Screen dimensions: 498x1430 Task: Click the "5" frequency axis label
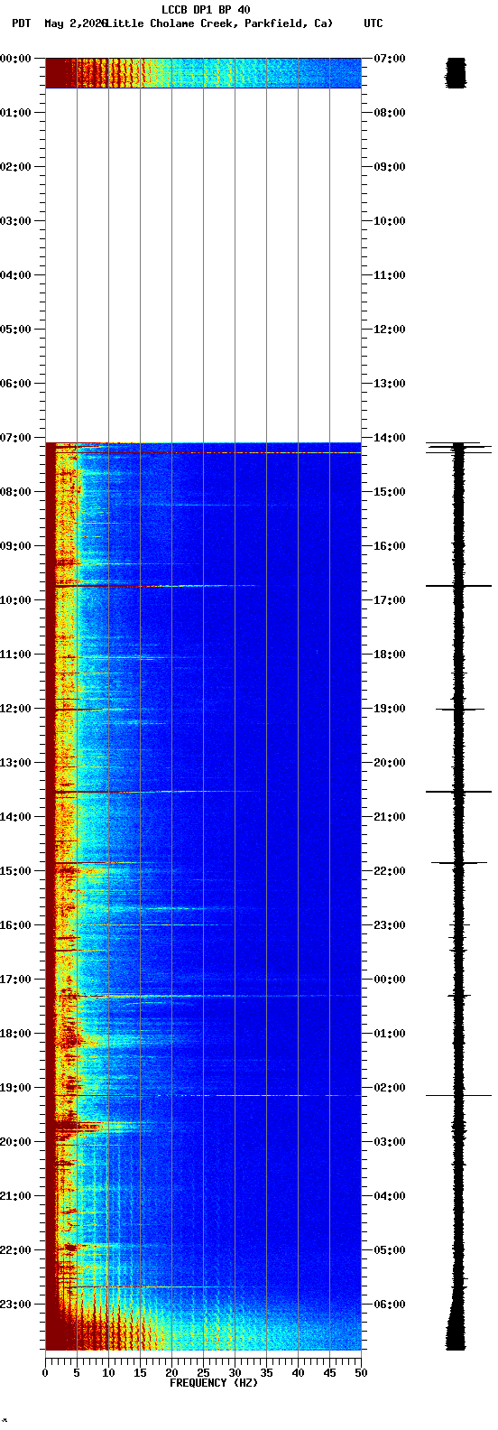tap(77, 1373)
